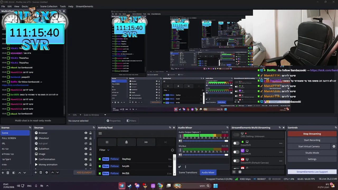Viewport: 338px width, 190px height.
Task: Open Mic/Aux three-dot options menu
Action: [x=180, y=150]
